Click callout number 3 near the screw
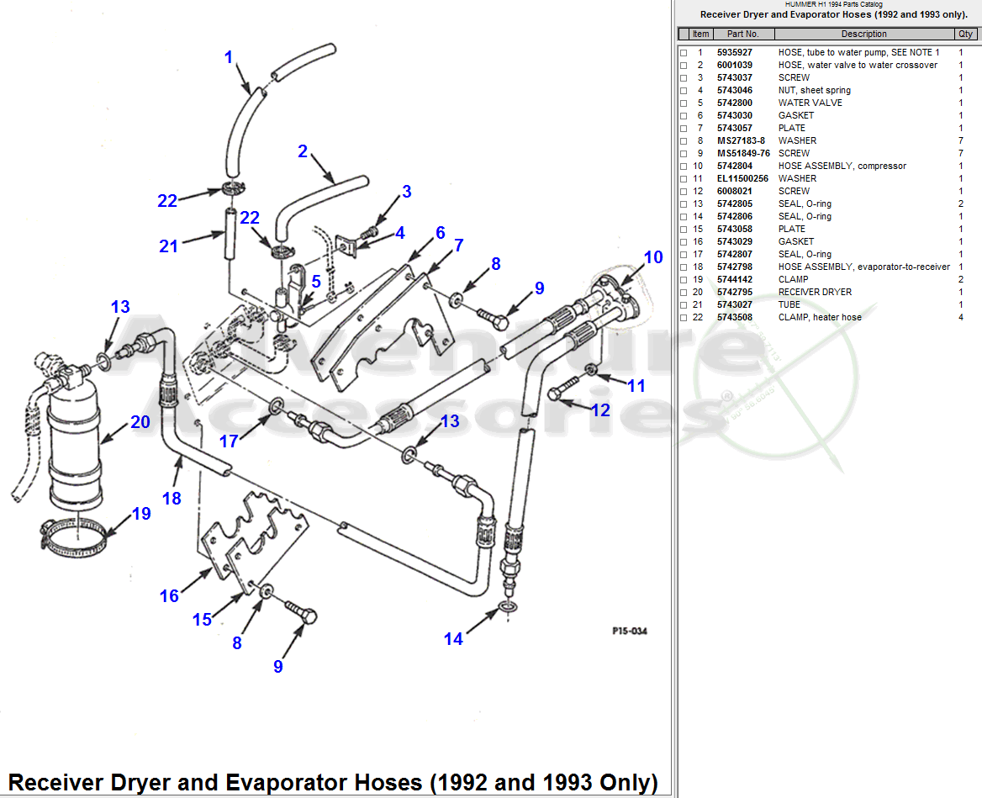The image size is (982, 798). coord(406,192)
